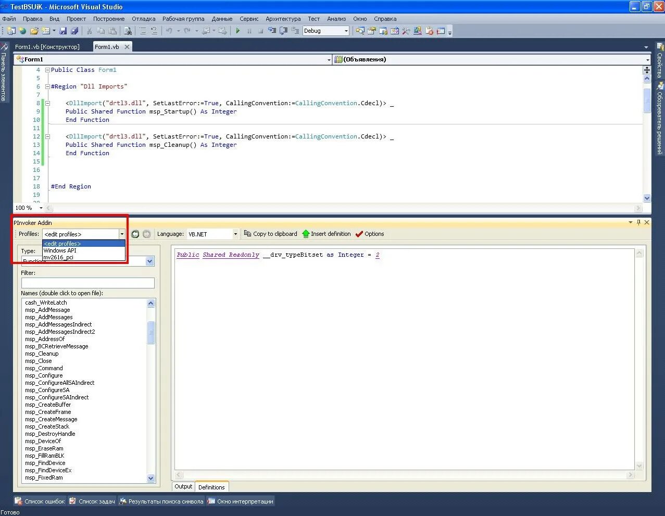
Task: Click the Copy to clipboard button
Action: tap(271, 234)
